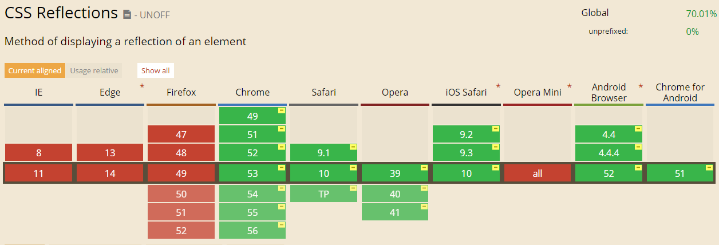This screenshot has width=719, height=245.
Task: Click the Global 70.01% usage figure
Action: coord(701,13)
